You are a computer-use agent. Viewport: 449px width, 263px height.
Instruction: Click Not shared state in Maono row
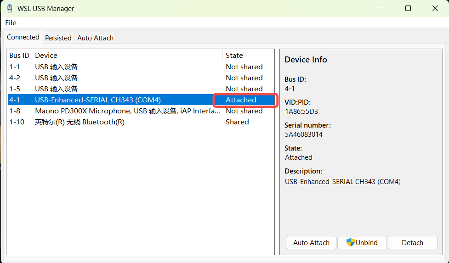(x=244, y=111)
